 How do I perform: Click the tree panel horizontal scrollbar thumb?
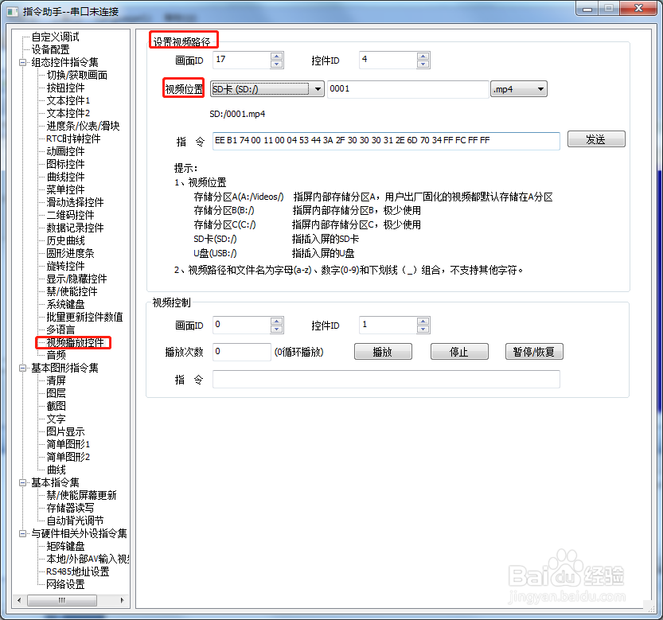62,600
